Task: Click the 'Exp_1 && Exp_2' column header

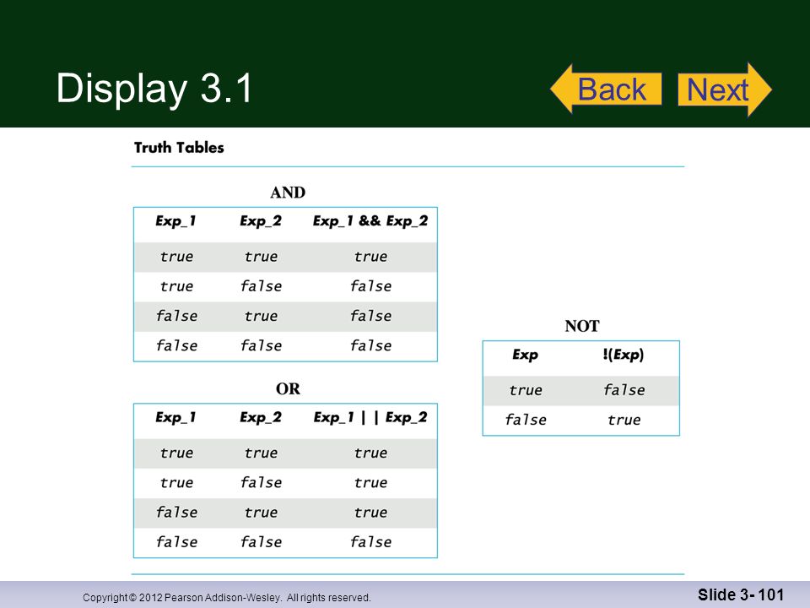Action: click(x=370, y=221)
